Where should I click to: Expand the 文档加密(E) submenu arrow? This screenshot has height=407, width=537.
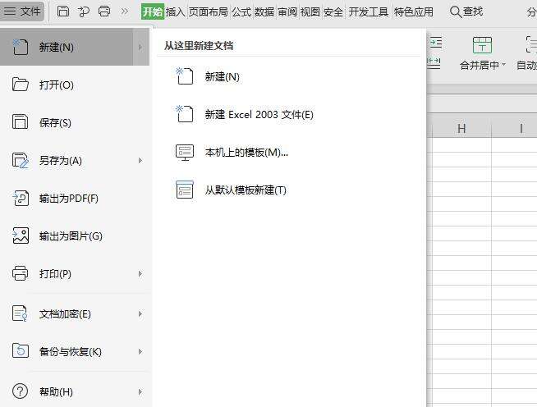click(x=140, y=314)
